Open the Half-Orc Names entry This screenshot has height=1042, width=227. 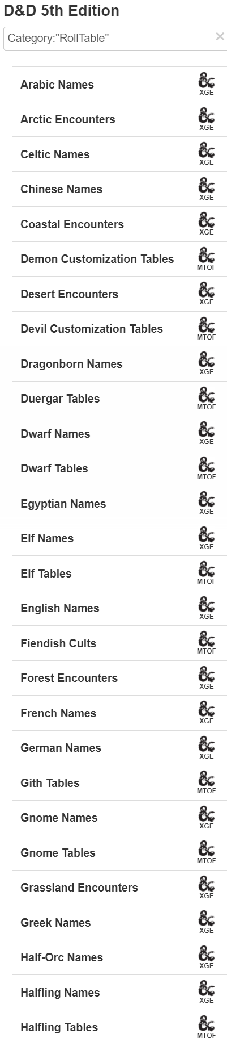119,957
